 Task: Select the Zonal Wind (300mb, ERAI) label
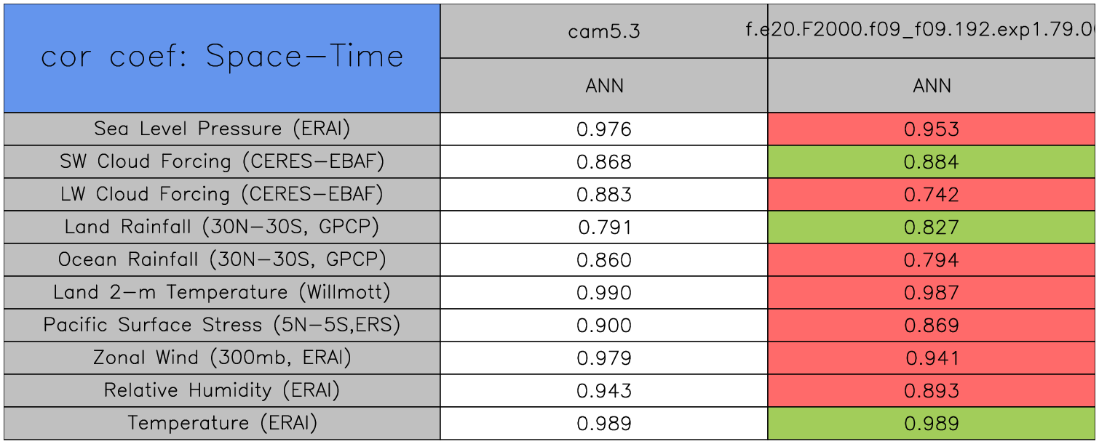[222, 358]
